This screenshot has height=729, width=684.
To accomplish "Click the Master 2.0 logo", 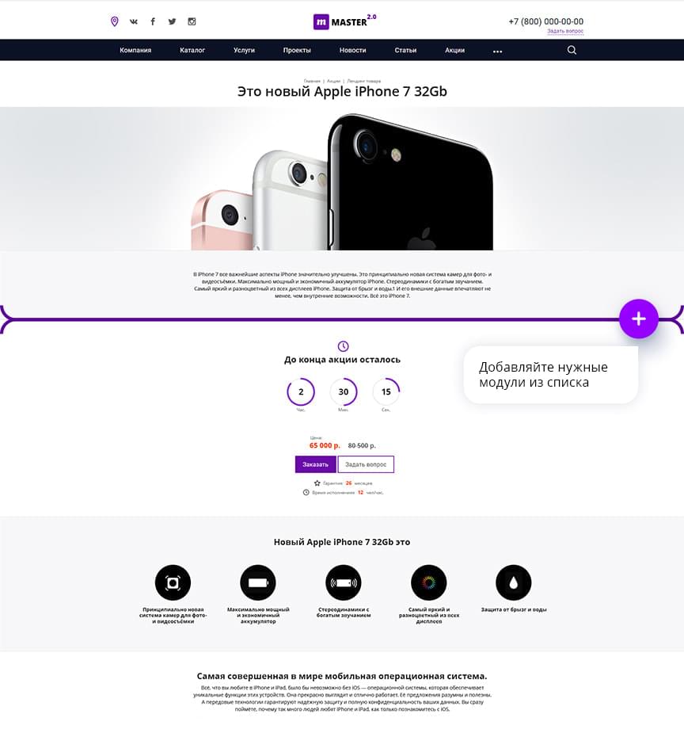I will point(344,21).
